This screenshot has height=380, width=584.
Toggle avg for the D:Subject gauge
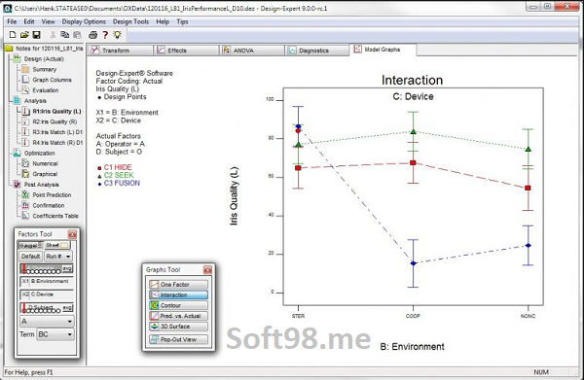pyautogui.click(x=67, y=307)
